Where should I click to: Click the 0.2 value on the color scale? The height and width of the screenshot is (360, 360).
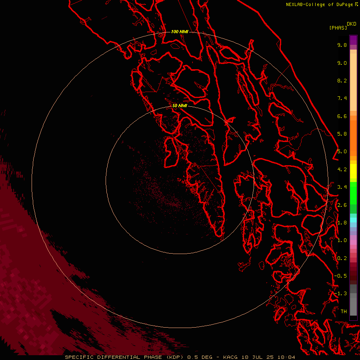tap(342, 258)
